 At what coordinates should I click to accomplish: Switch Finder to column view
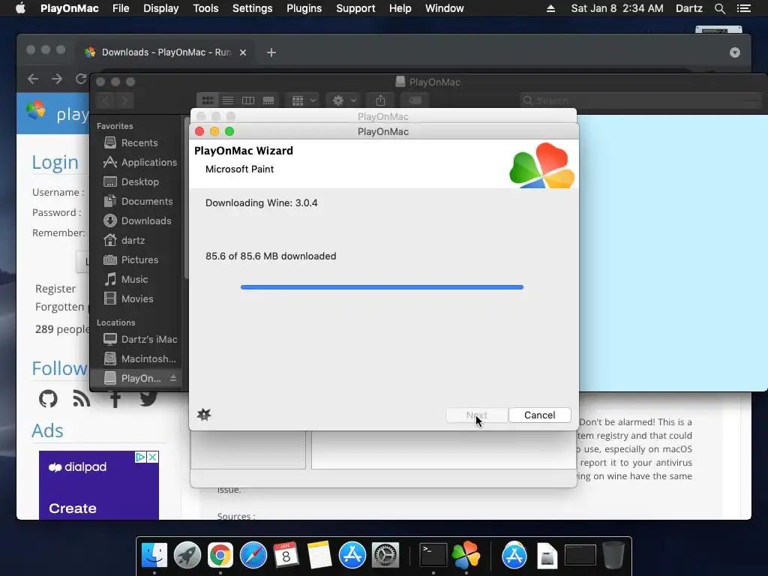[x=248, y=100]
